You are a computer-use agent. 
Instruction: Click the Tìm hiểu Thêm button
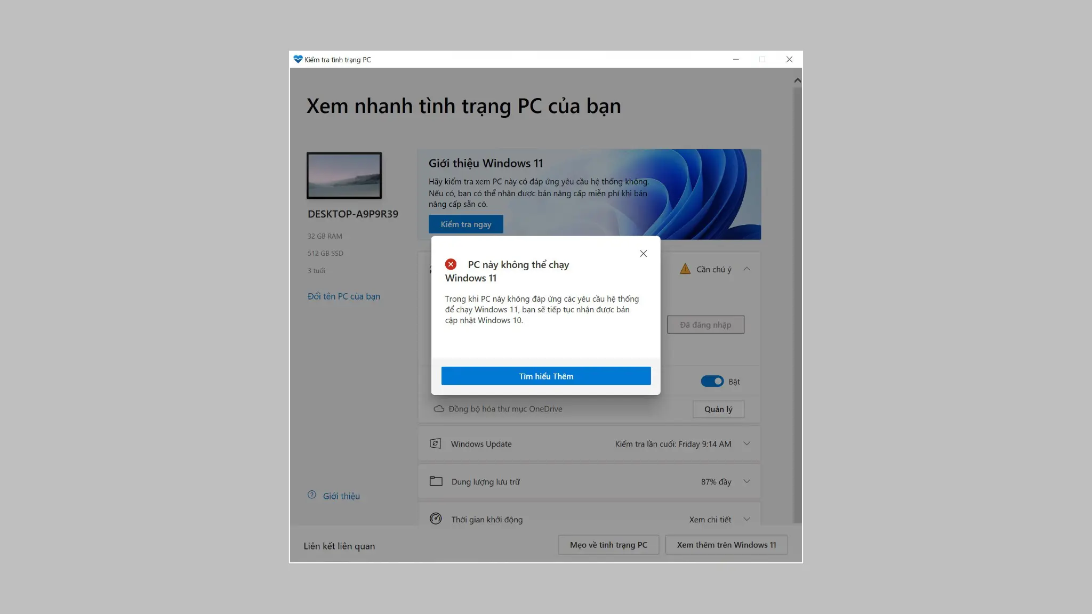[546, 376]
